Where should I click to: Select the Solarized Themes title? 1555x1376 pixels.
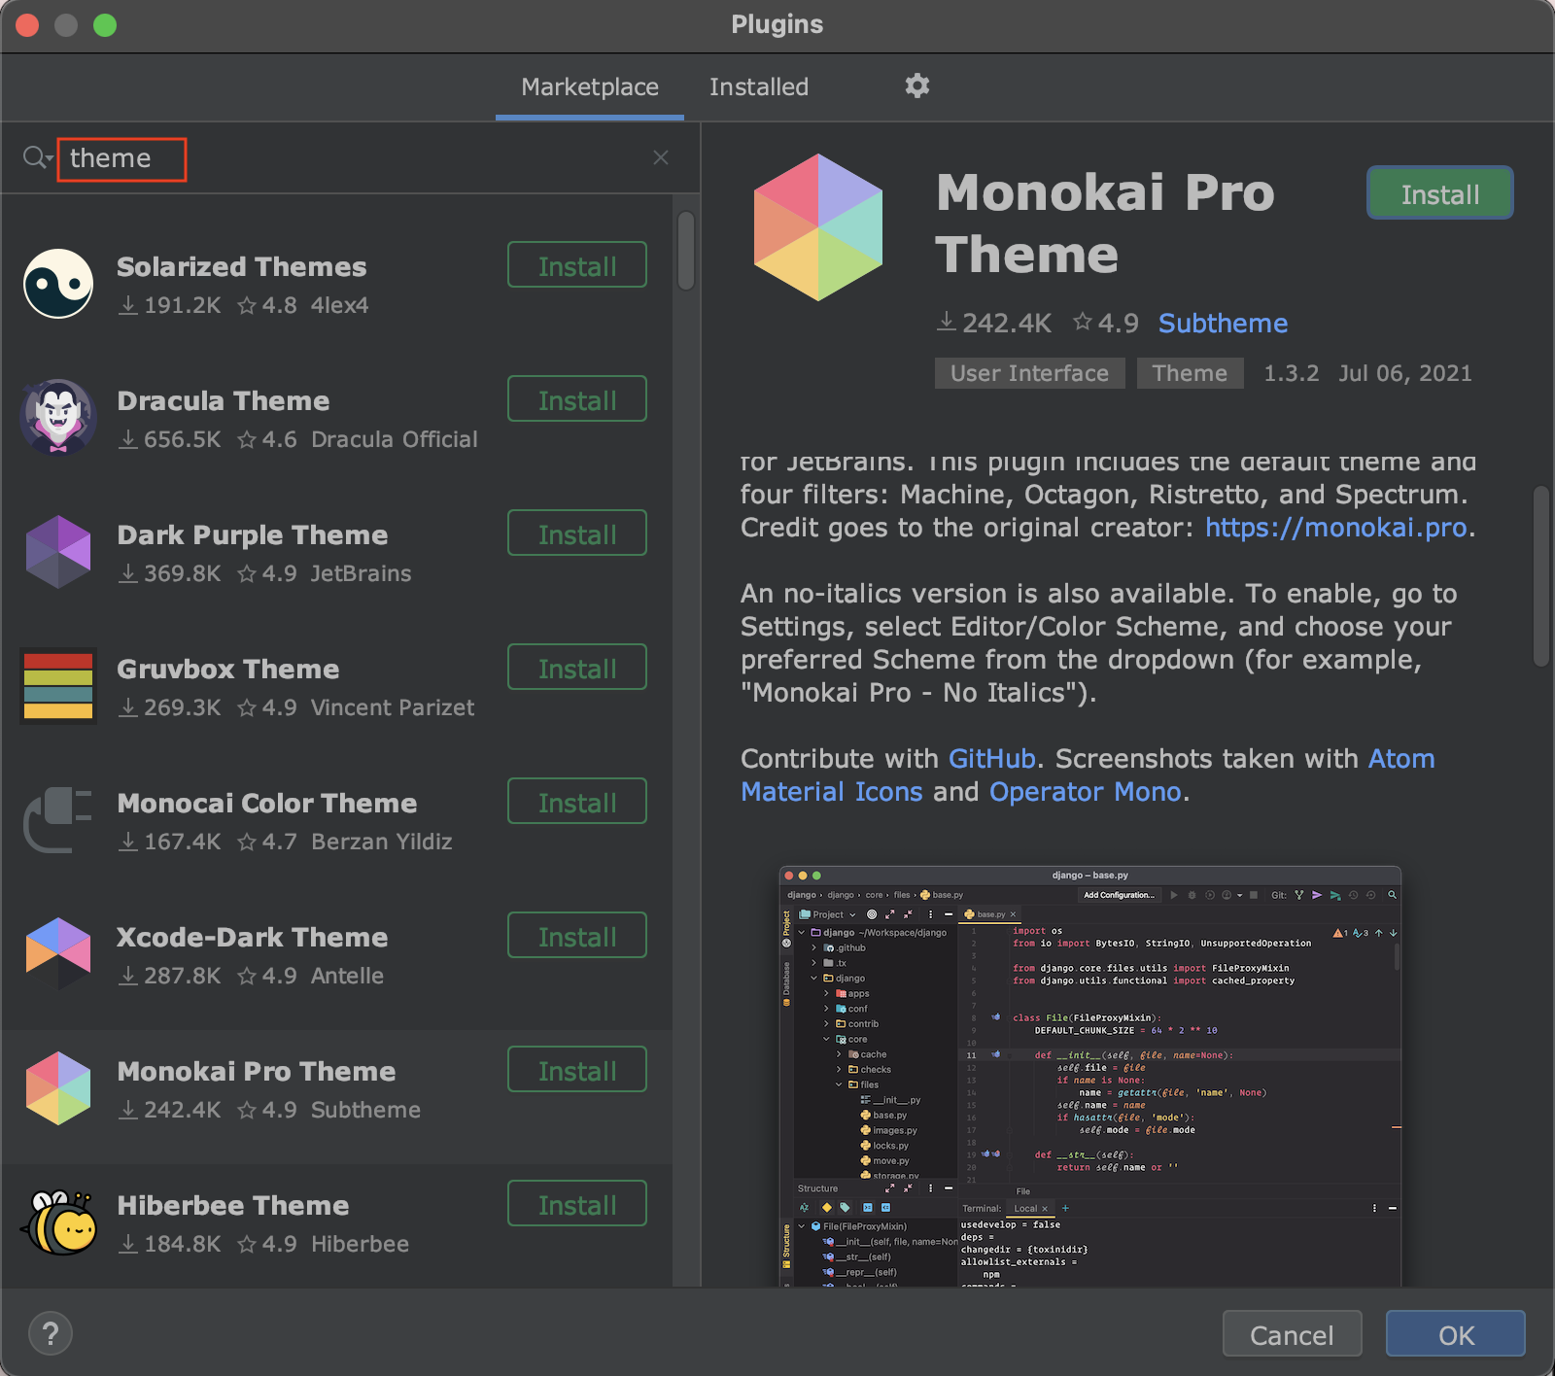[242, 266]
